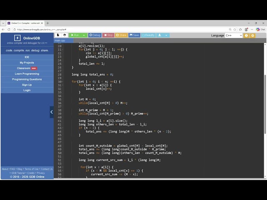The image size is (267, 200).
Task: Open the Blog footer link
Action: [x=20, y=169]
